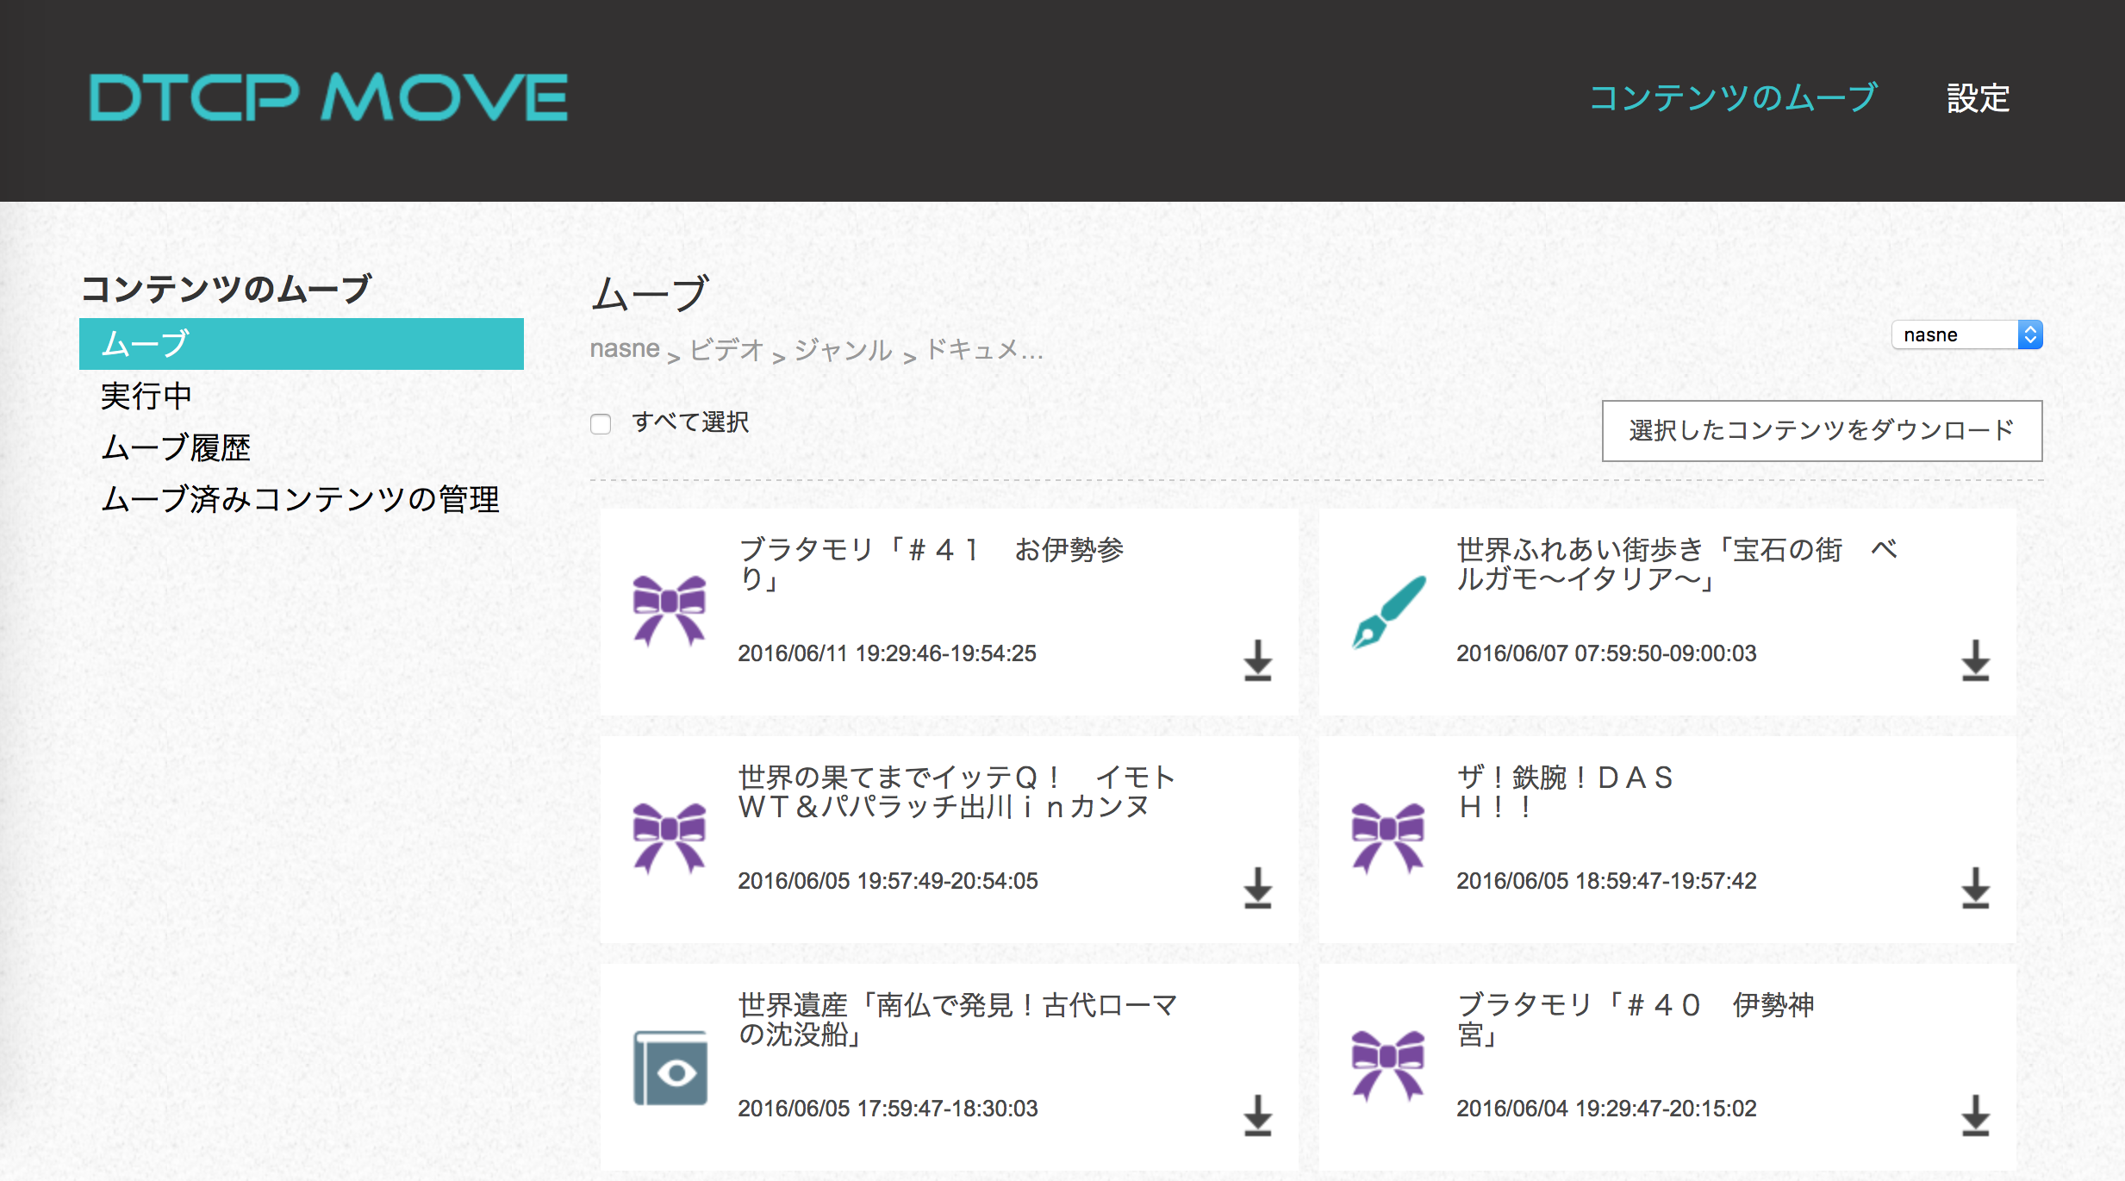
Task: Click the ドキュメ... breadcrumb entry
Action: [x=983, y=349]
